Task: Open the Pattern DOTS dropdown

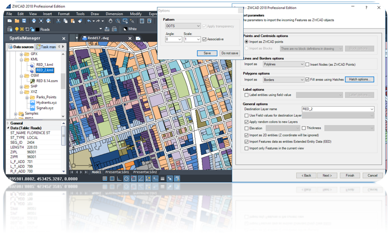Action: click(183, 26)
